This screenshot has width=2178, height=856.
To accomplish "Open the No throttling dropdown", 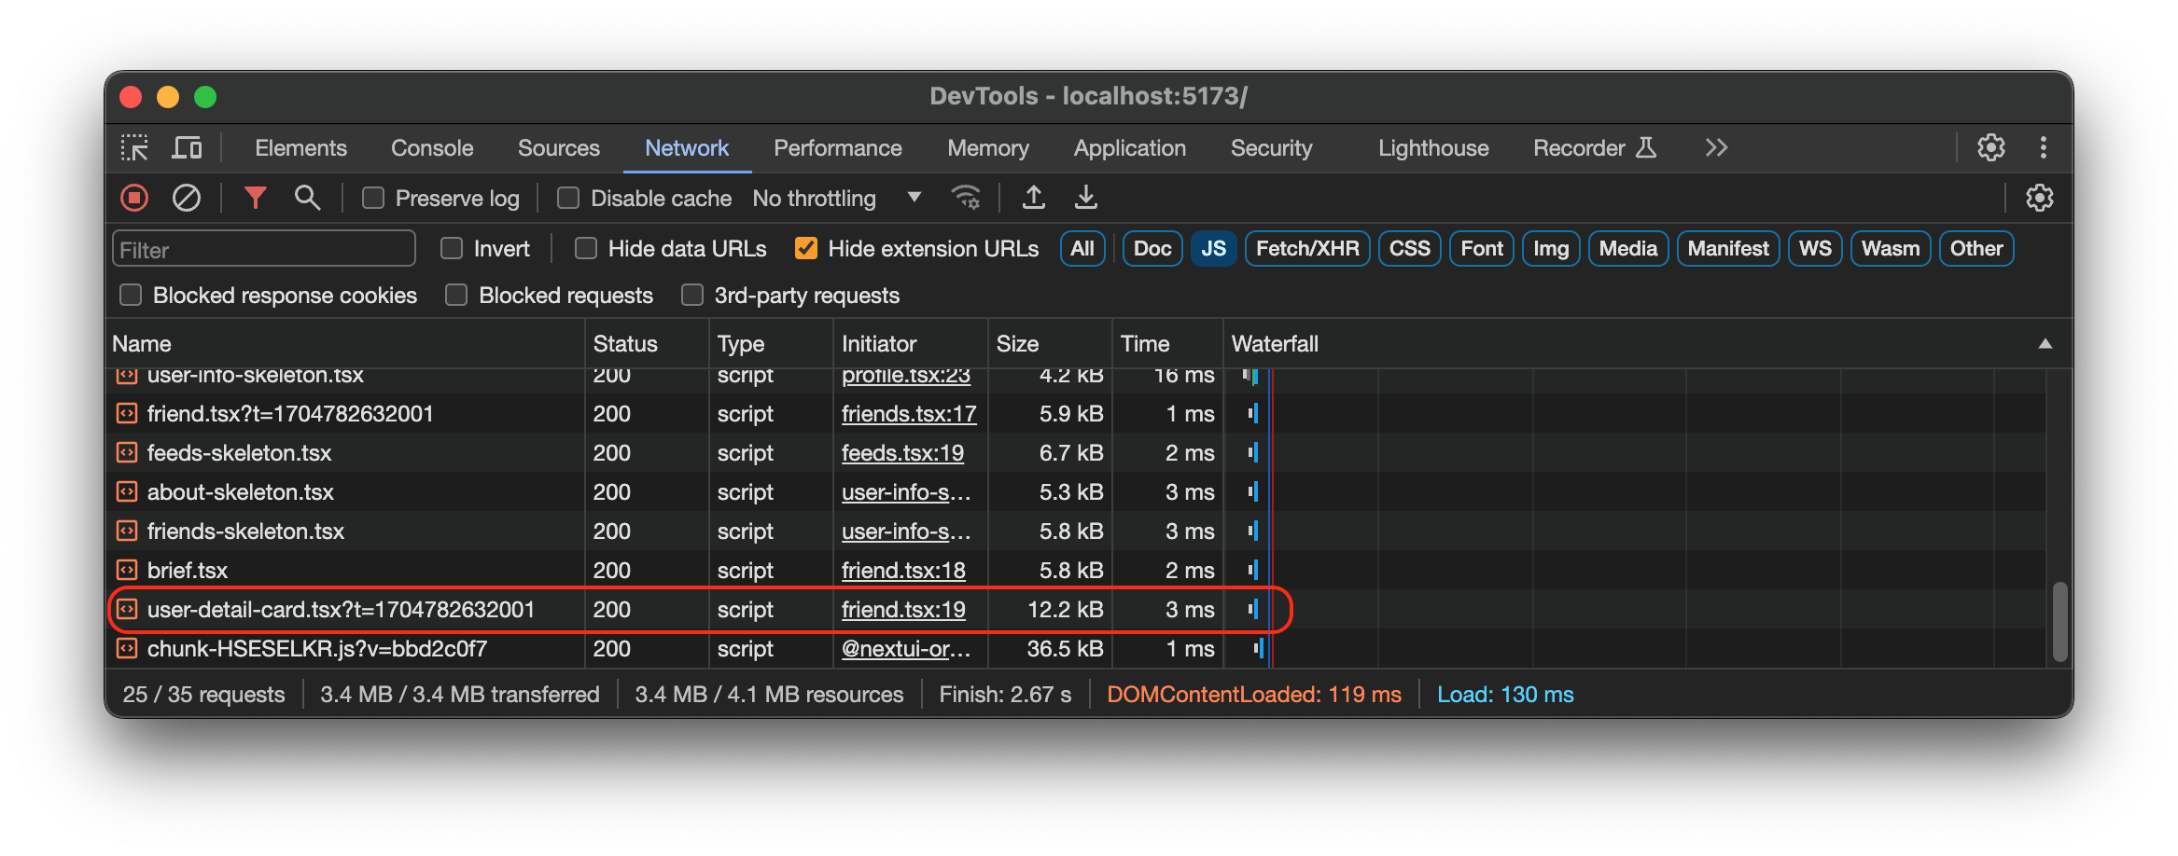I will pos(837,198).
